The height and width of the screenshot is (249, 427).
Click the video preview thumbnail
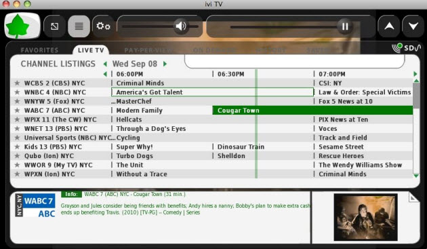pyautogui.click(x=365, y=217)
